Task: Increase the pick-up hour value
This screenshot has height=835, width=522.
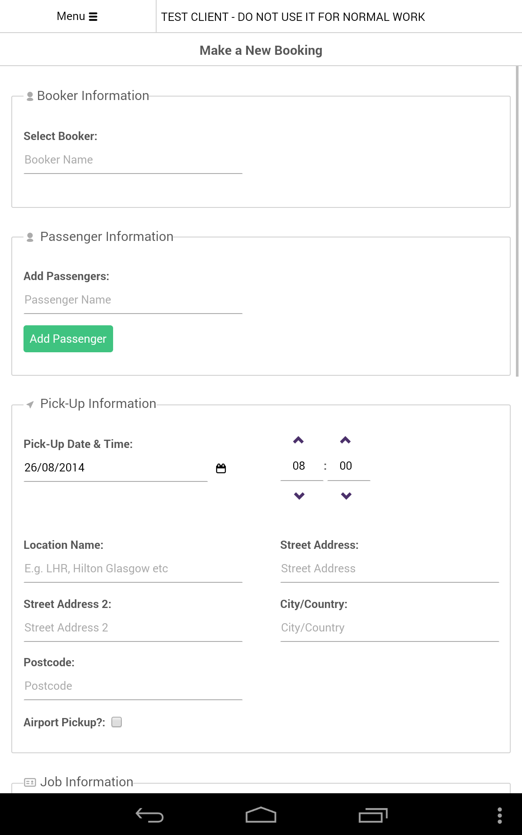Action: (298, 440)
